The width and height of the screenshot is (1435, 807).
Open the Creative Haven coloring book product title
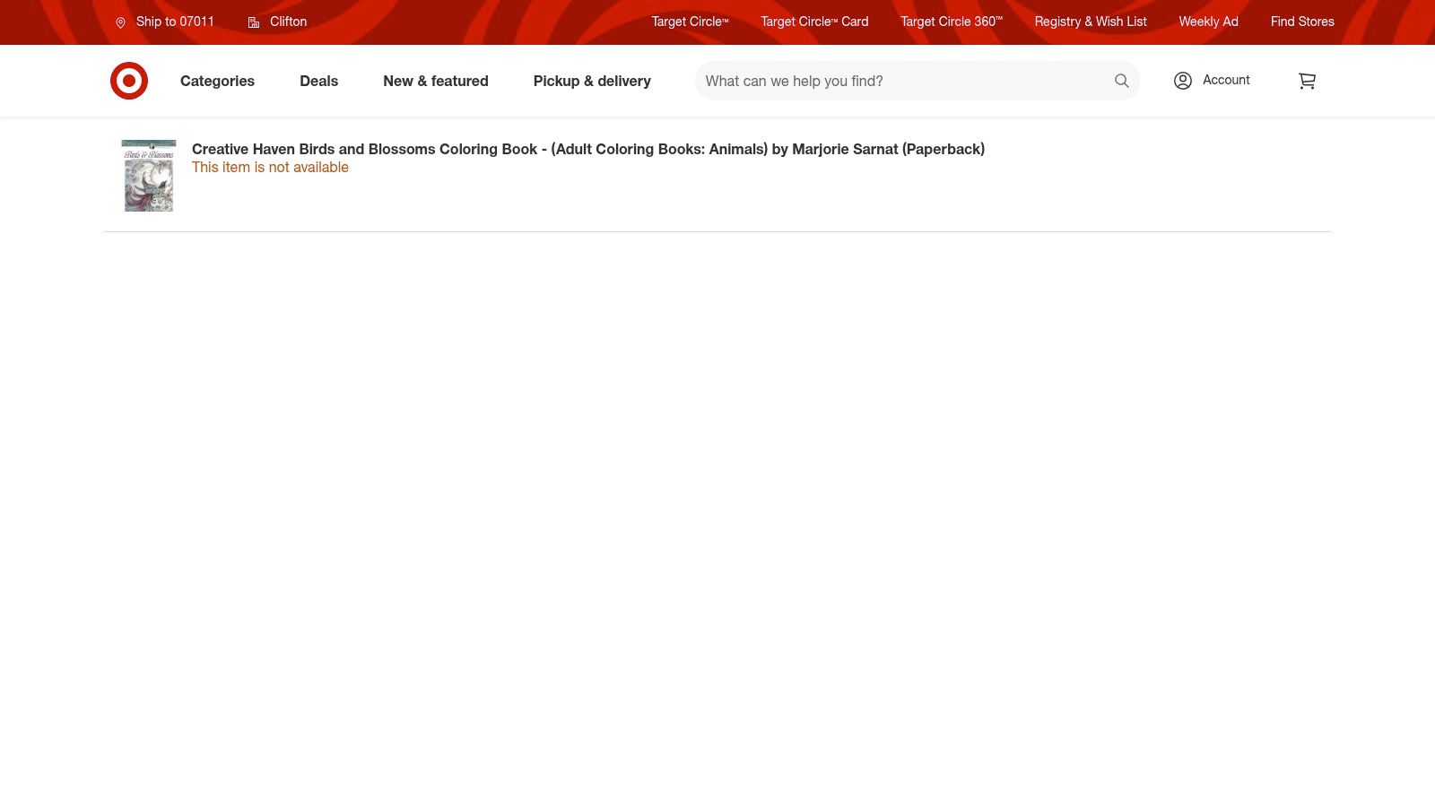coord(587,149)
